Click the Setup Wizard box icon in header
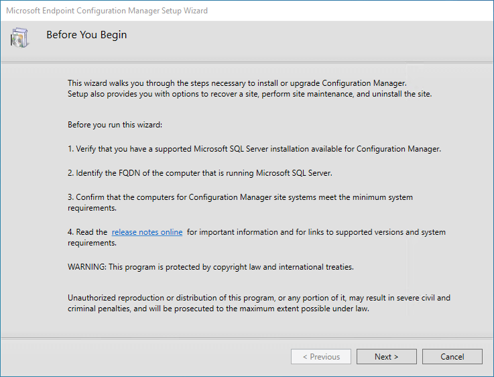 [19, 38]
